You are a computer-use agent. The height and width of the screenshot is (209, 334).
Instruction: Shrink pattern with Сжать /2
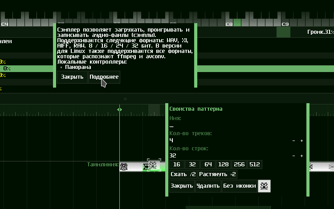(183, 174)
